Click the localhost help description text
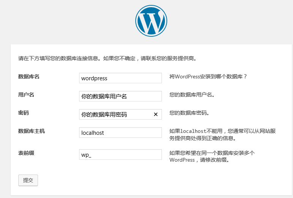Screen dimensions: 293x198 click(x=223, y=134)
